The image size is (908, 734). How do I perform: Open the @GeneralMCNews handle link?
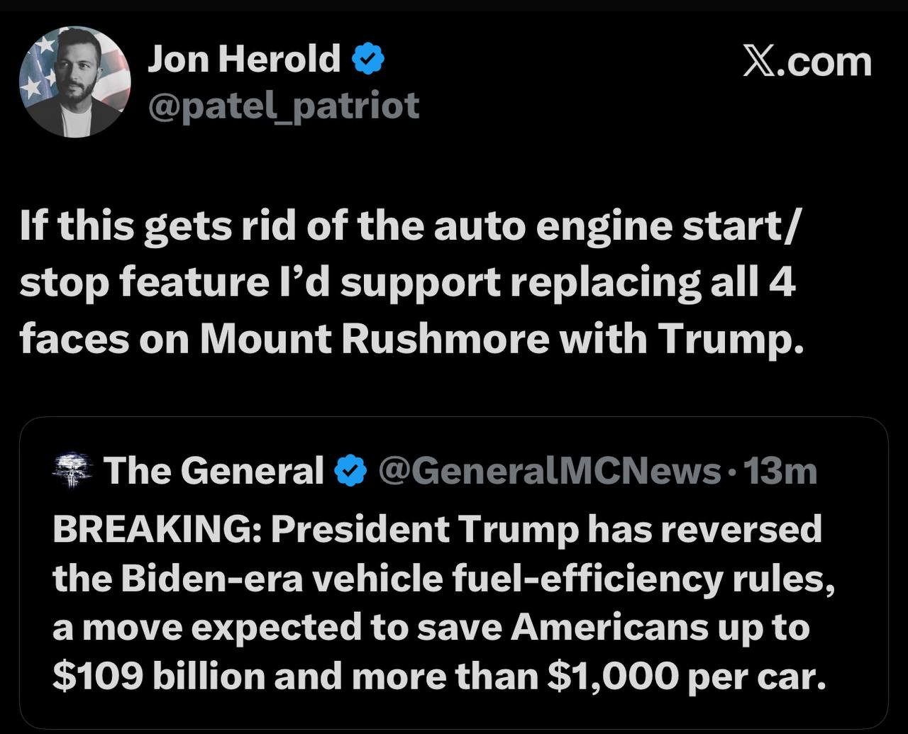[x=548, y=471]
